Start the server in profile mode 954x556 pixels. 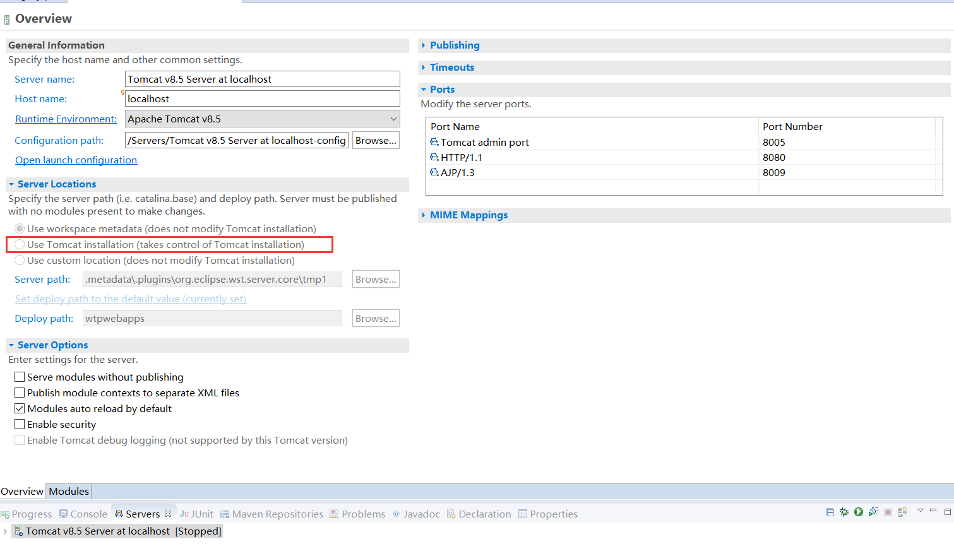click(x=873, y=512)
